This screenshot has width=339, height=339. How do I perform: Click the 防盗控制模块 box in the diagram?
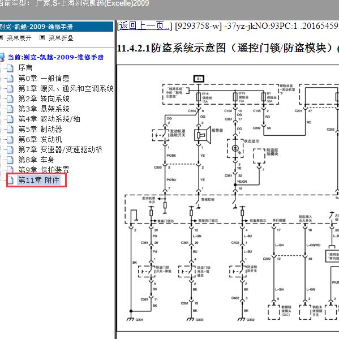(x=259, y=156)
